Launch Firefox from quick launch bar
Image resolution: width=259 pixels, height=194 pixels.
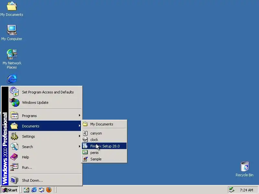(49, 190)
